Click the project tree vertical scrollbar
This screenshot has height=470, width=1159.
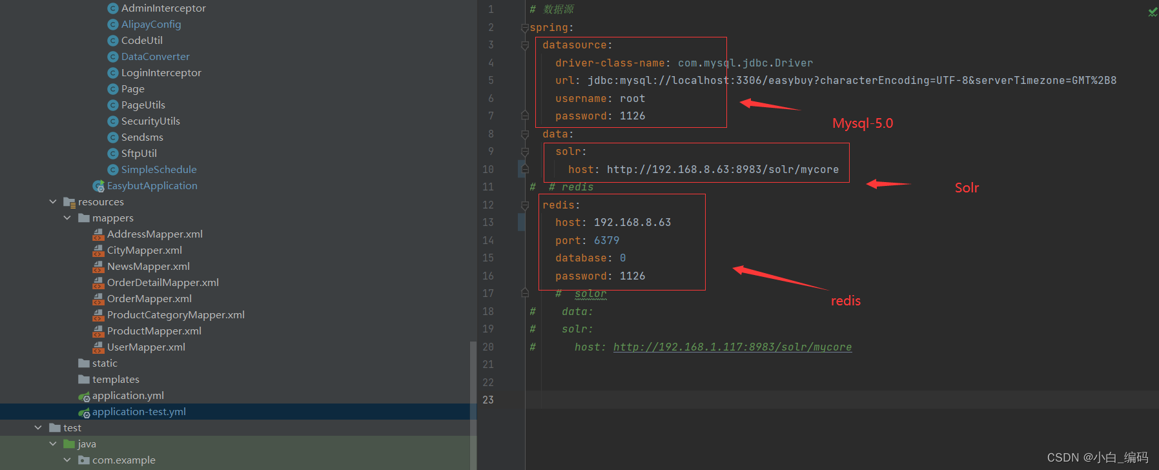pos(473,406)
